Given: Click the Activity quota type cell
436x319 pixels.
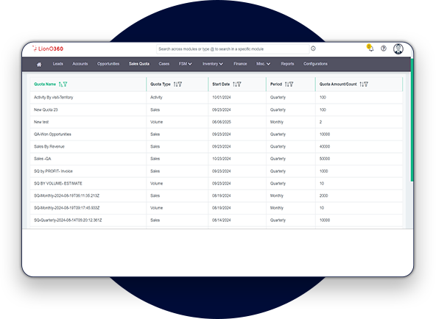Looking at the screenshot, I should 156,97.
